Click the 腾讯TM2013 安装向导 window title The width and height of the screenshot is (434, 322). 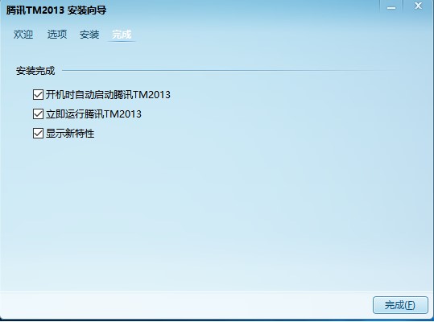pyautogui.click(x=56, y=10)
